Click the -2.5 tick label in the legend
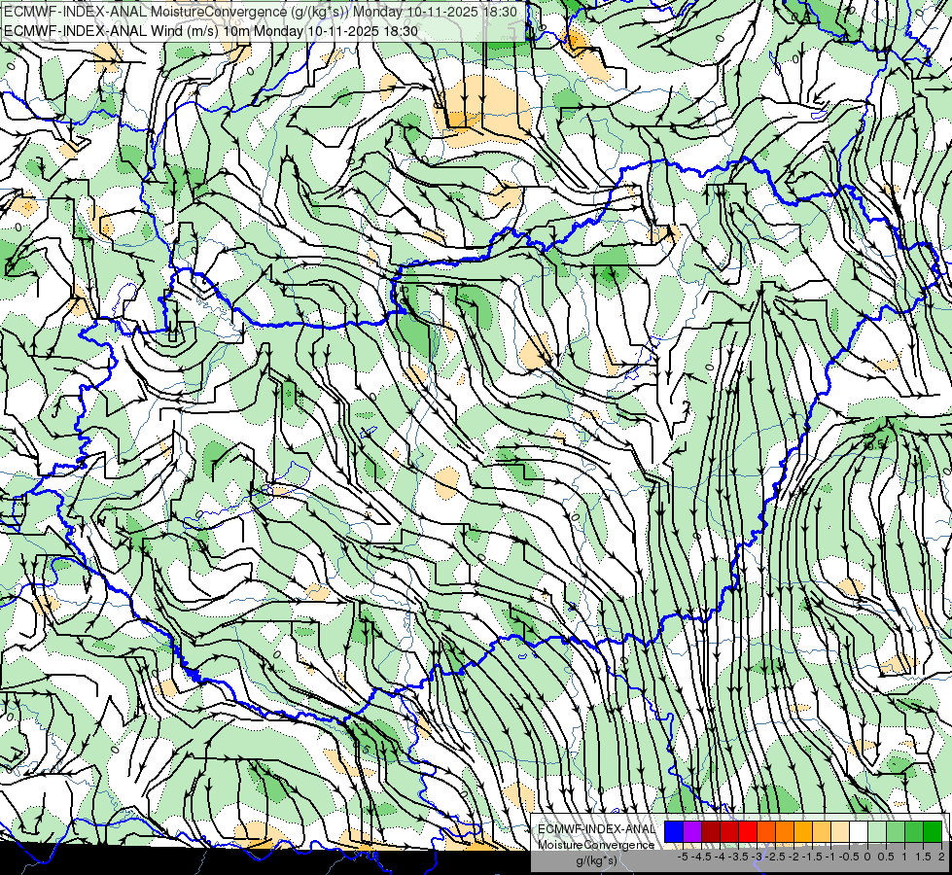Viewport: 952px width, 875px height. point(775,857)
